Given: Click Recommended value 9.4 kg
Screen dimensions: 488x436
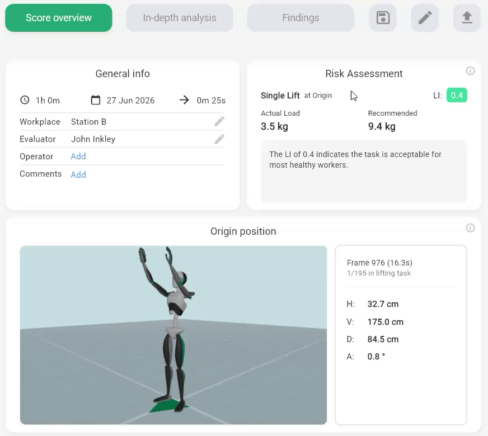Looking at the screenshot, I should [382, 126].
